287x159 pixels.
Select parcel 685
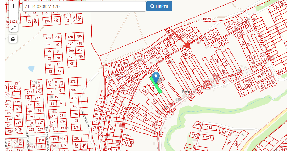click(x=131, y=143)
